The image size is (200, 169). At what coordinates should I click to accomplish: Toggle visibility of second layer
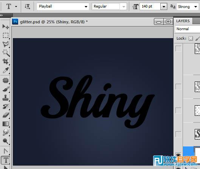178,87
